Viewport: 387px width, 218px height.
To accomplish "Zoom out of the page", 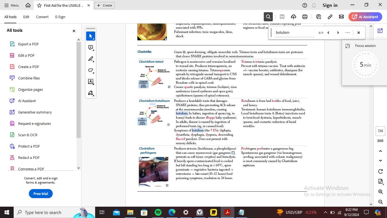I will 380,202.
